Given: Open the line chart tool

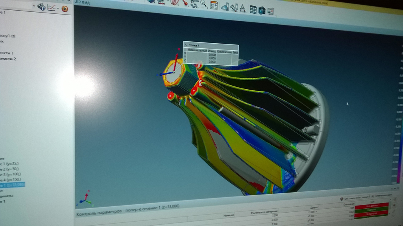Looking at the screenshot, I should click(51, 7).
